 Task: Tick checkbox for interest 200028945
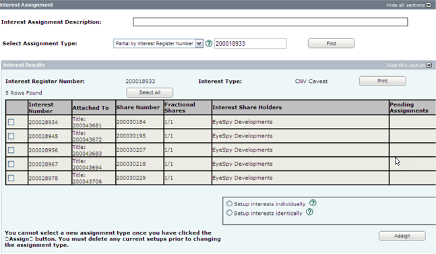pos(11,136)
